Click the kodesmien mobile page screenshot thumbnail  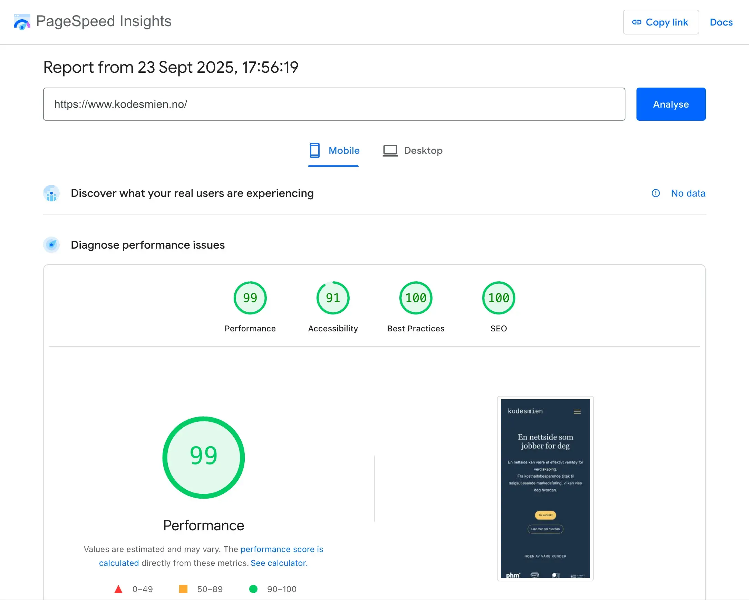point(545,488)
